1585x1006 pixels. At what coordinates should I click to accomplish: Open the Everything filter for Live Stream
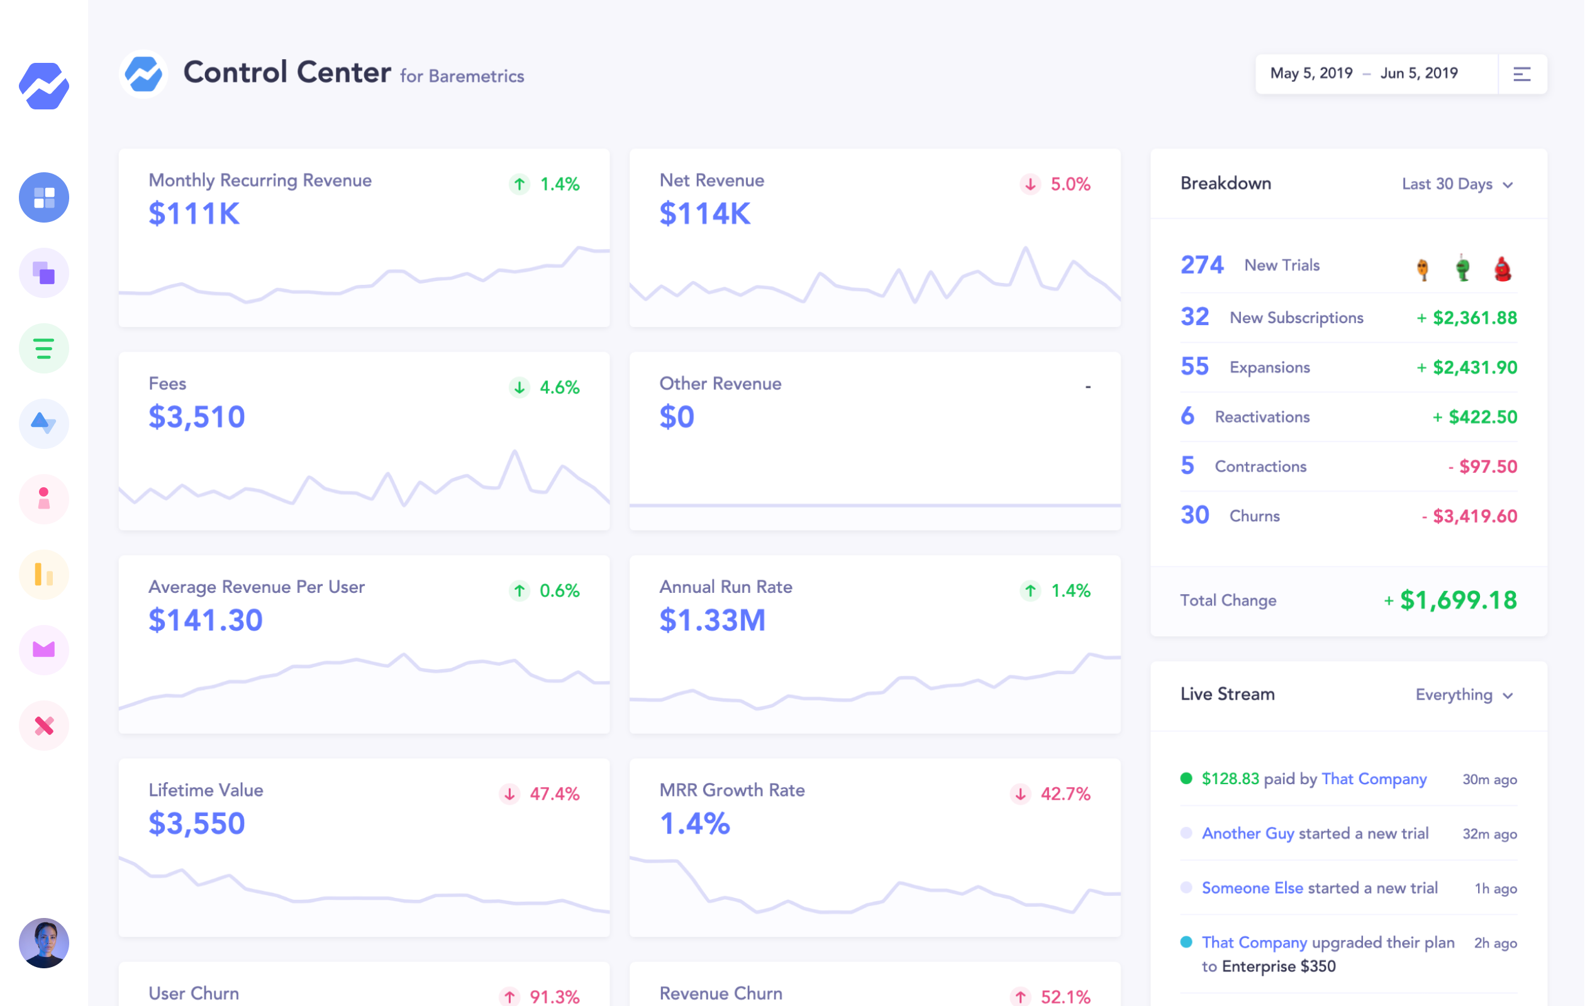[x=1464, y=695]
